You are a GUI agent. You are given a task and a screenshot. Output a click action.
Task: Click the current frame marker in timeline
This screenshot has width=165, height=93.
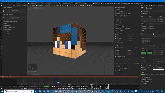tap(58, 83)
